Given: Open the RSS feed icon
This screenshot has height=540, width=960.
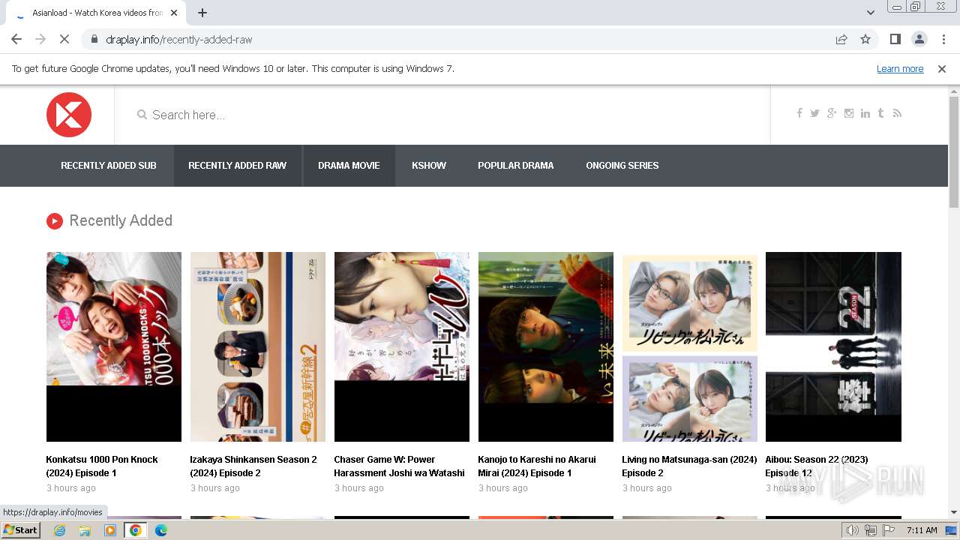Looking at the screenshot, I should (x=897, y=113).
